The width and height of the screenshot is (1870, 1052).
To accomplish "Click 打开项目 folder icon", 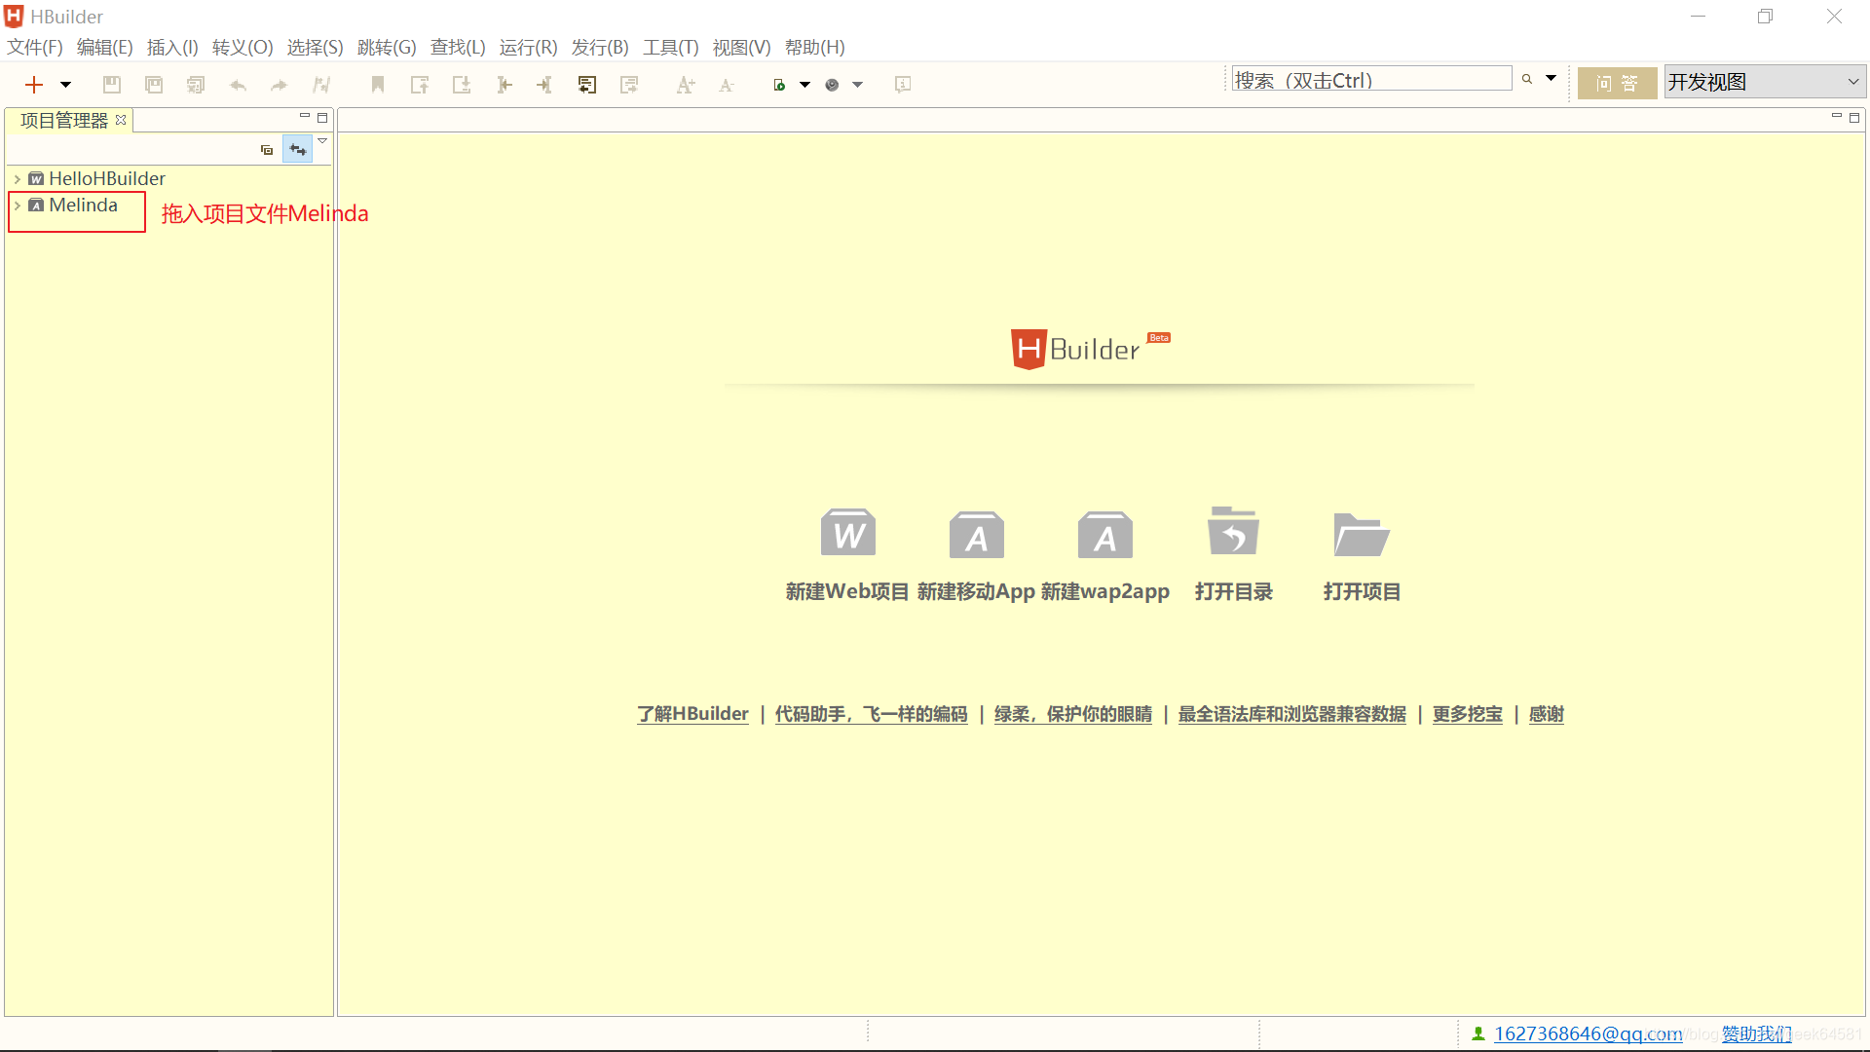I will click(1362, 534).
